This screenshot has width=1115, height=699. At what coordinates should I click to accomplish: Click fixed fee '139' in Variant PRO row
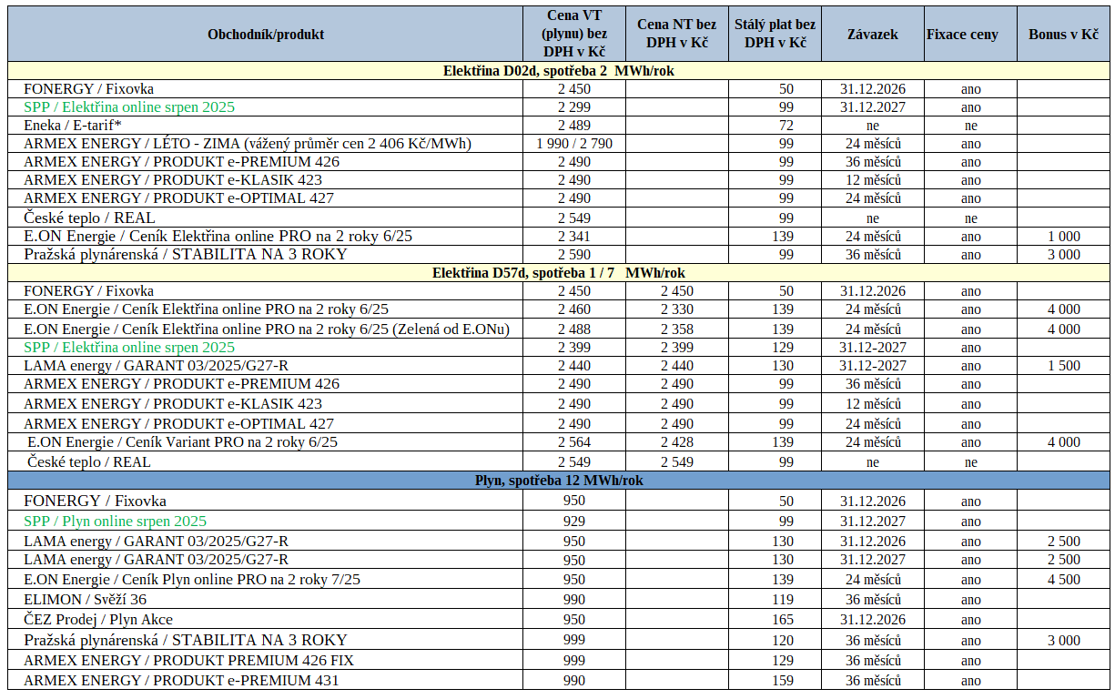782,442
